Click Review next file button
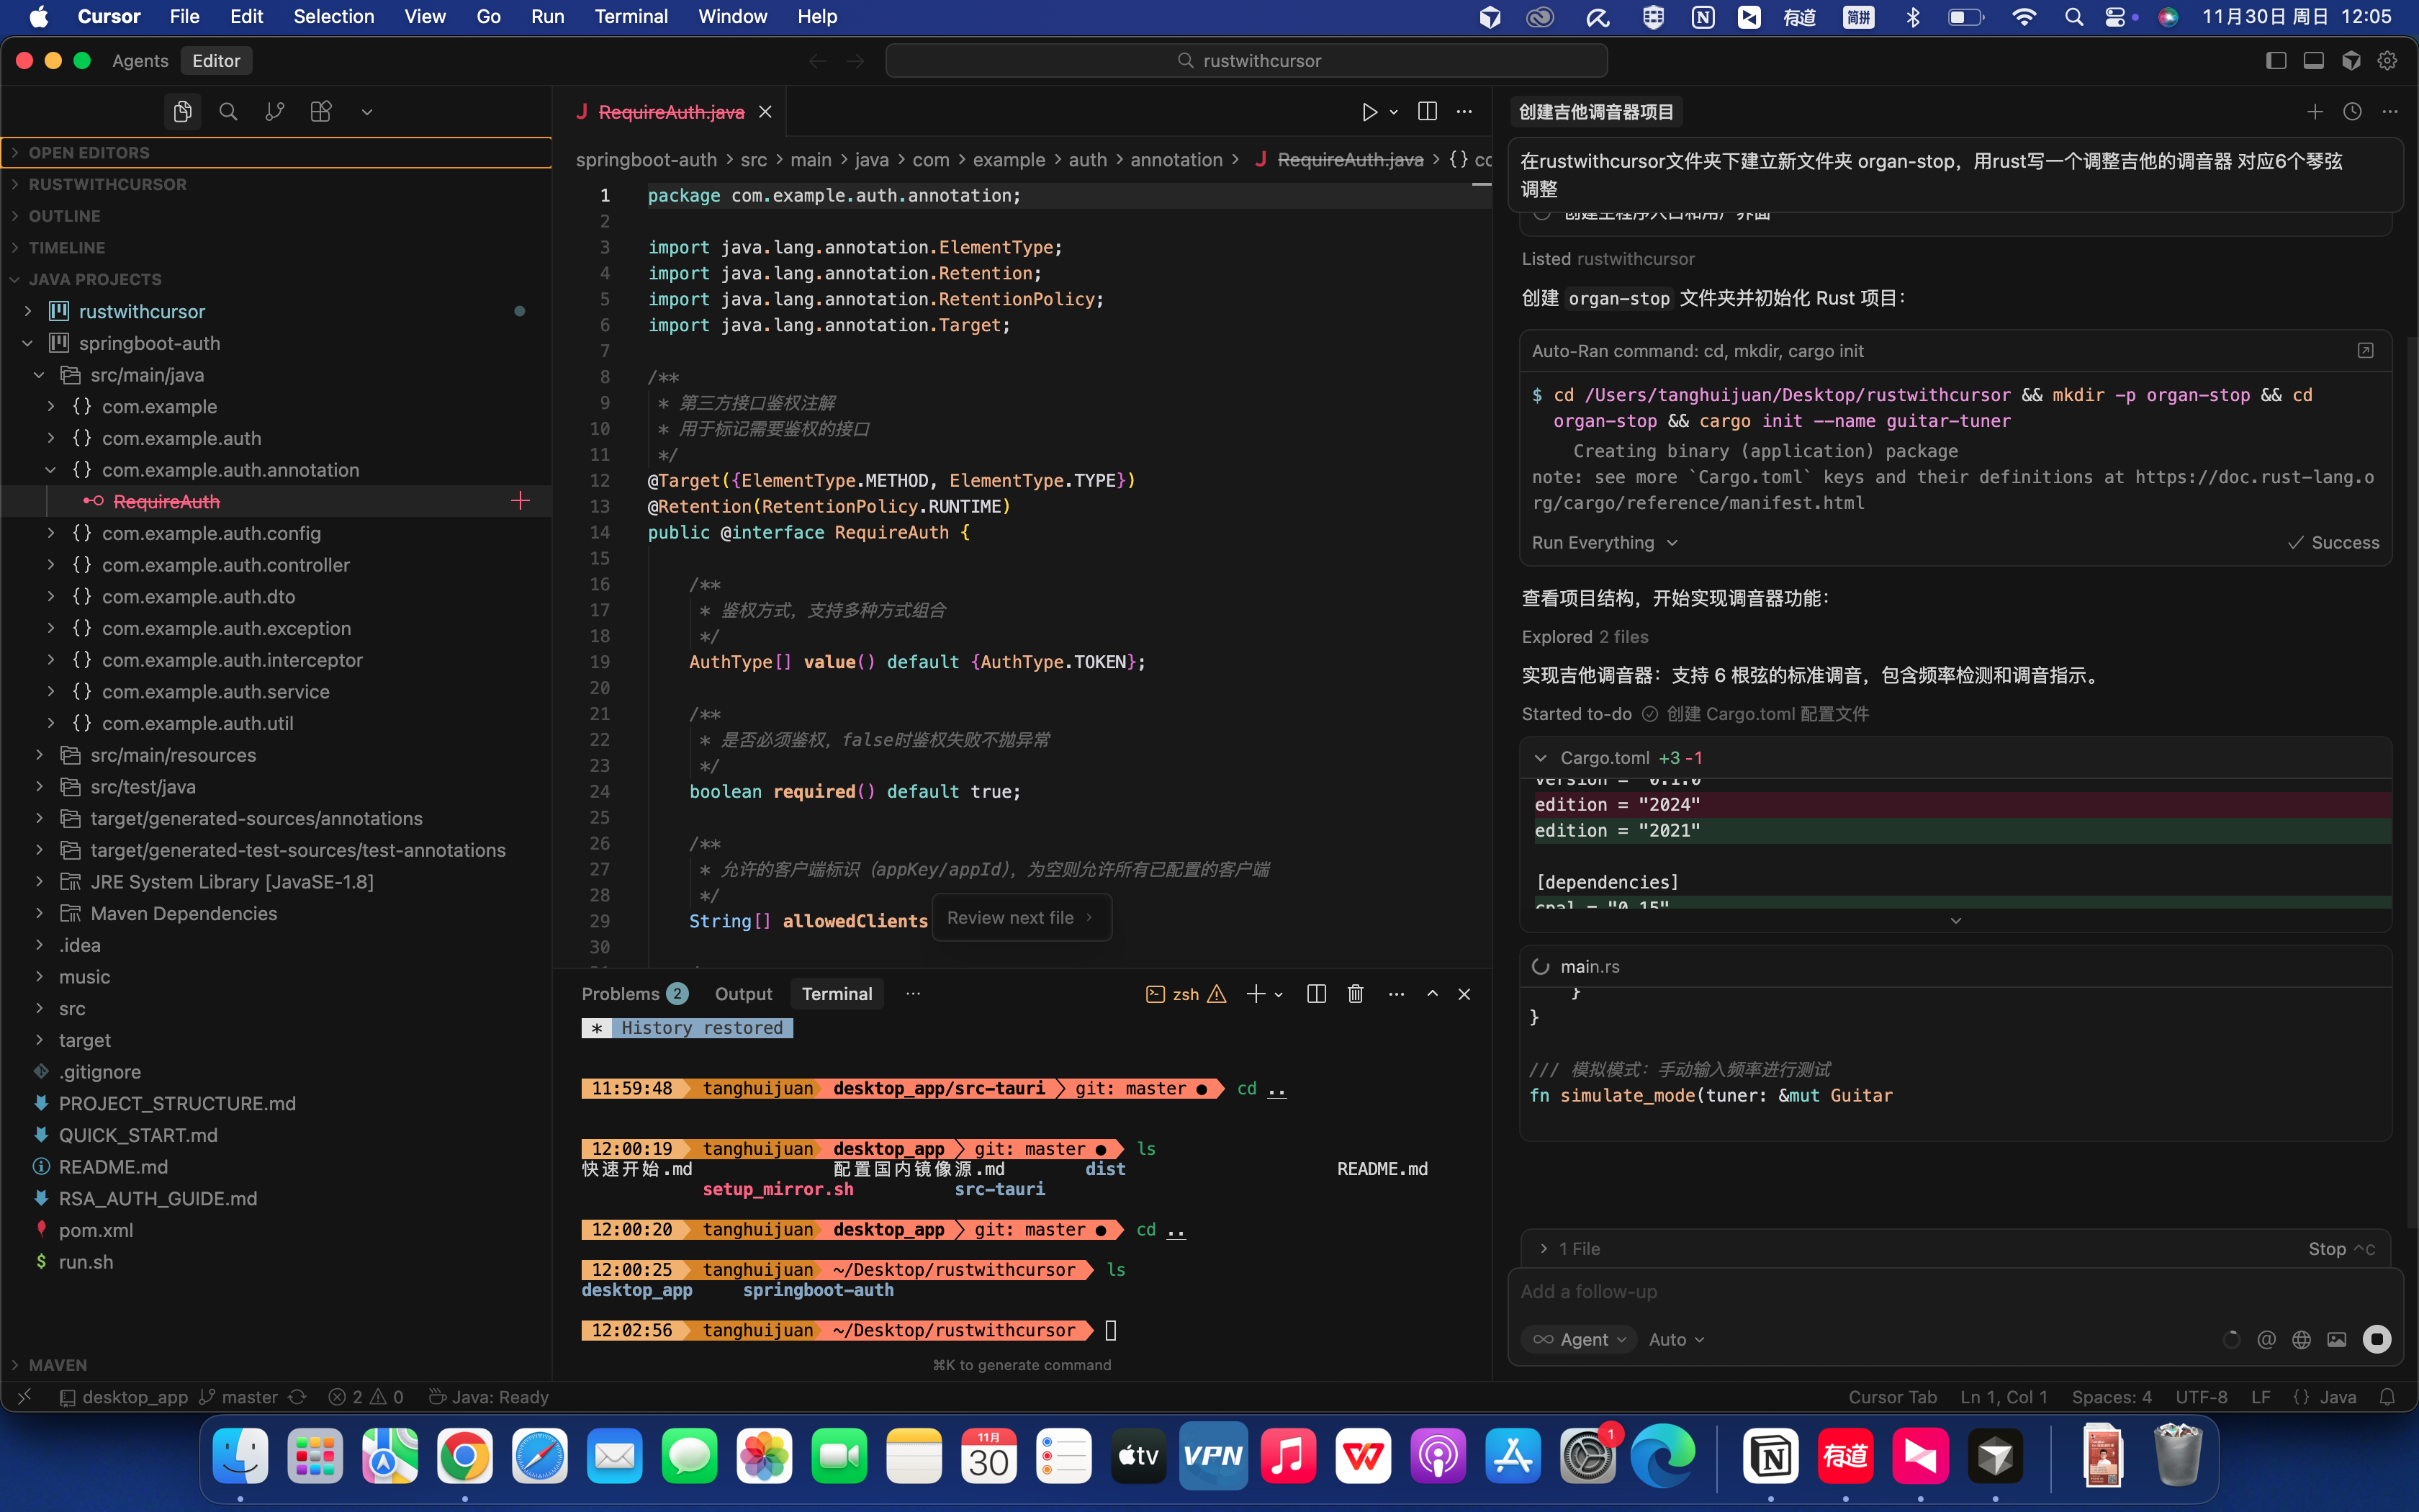 [1021, 918]
